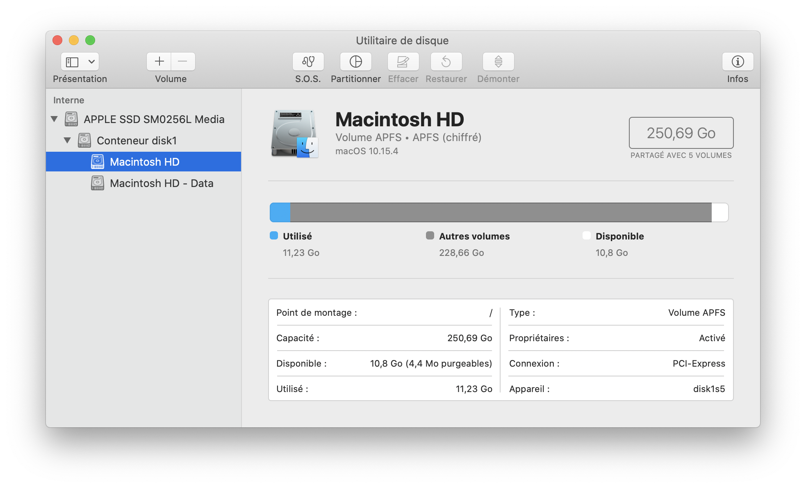Collapse the Conteneur disk1 disclosure triangle

coord(67,141)
